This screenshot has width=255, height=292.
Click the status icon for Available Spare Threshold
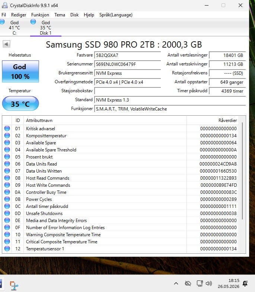pyautogui.click(x=7, y=150)
